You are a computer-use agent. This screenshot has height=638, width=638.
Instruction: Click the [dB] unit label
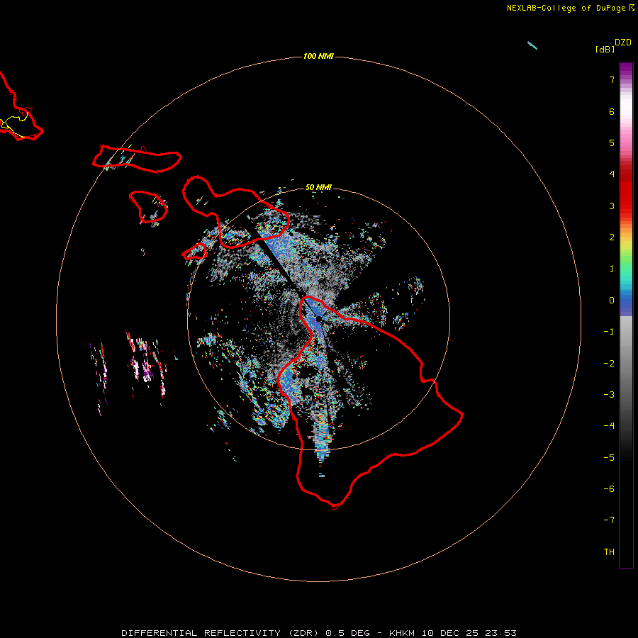pos(605,49)
